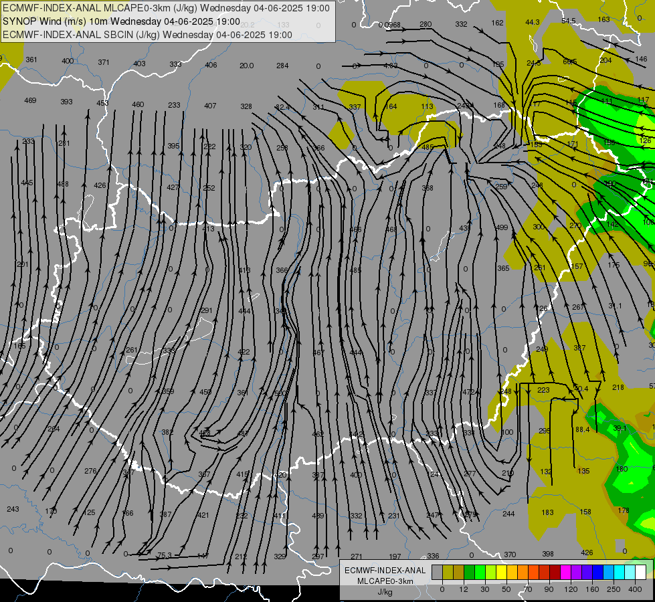Click the 'J/kg' unit label under the legend title
This screenshot has width=655, height=602.
click(385, 592)
